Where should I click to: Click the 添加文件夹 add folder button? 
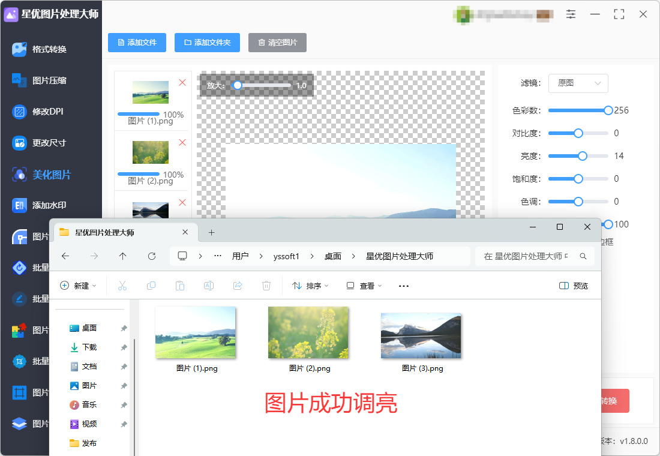pyautogui.click(x=207, y=43)
